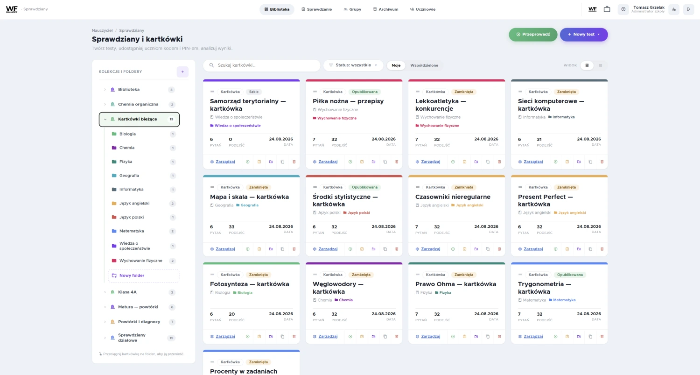Go to the Sprawdzanie tab
Image resolution: width=700 pixels, height=375 pixels.
coord(316,9)
